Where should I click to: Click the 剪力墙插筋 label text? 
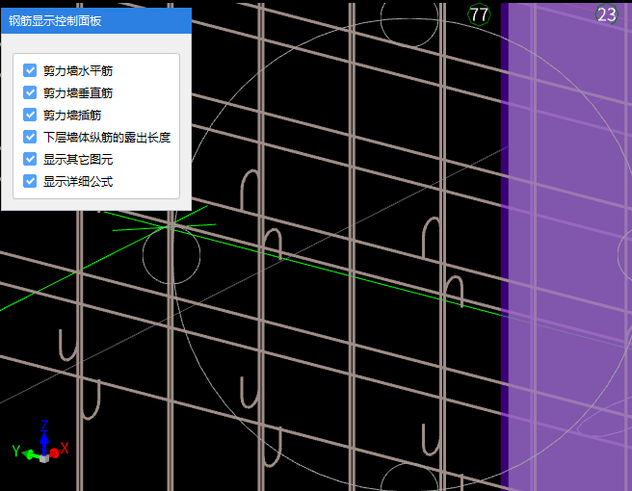[72, 116]
